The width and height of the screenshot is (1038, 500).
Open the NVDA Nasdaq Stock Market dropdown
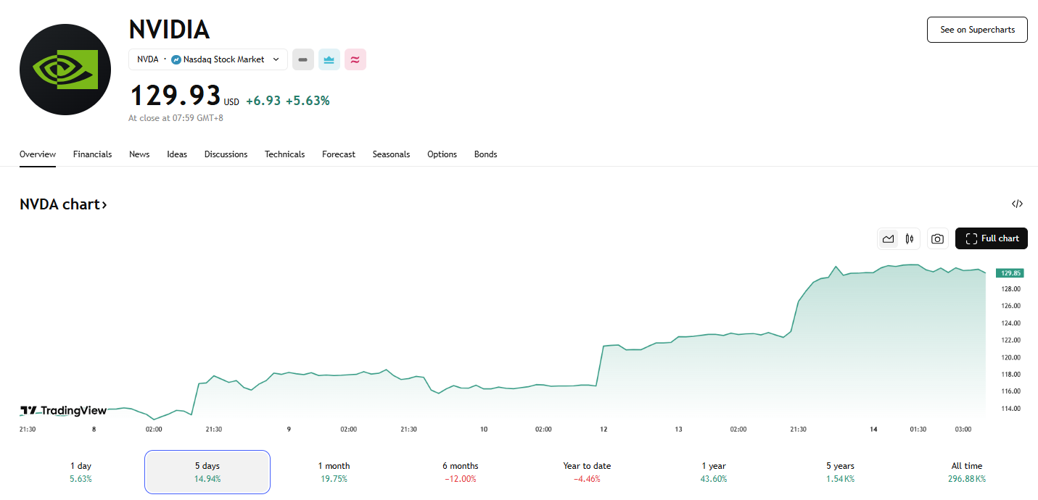tap(208, 59)
